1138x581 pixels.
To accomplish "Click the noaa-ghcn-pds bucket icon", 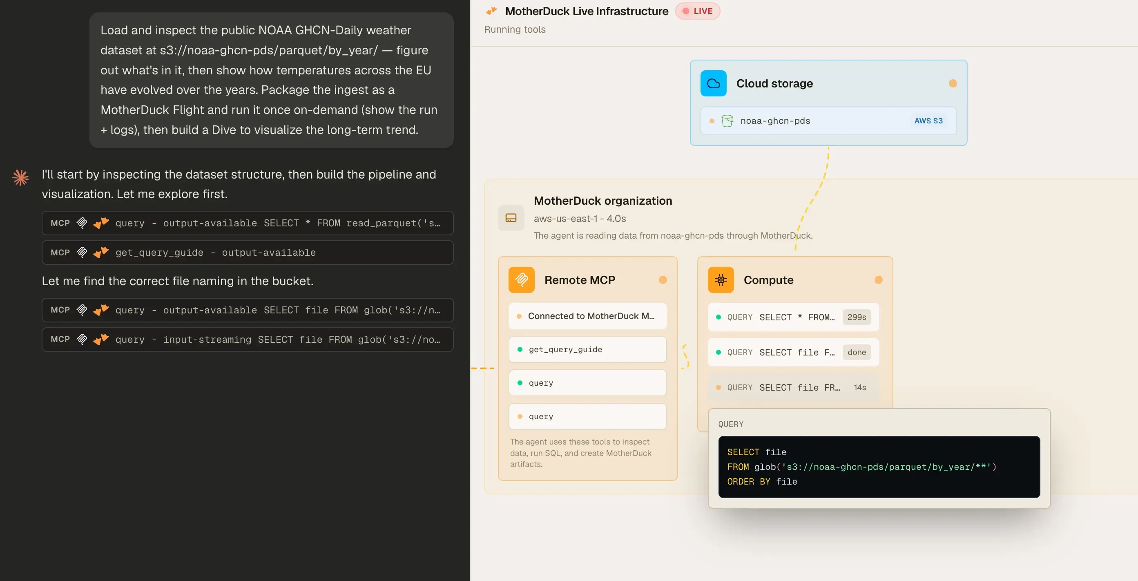I will coord(727,121).
